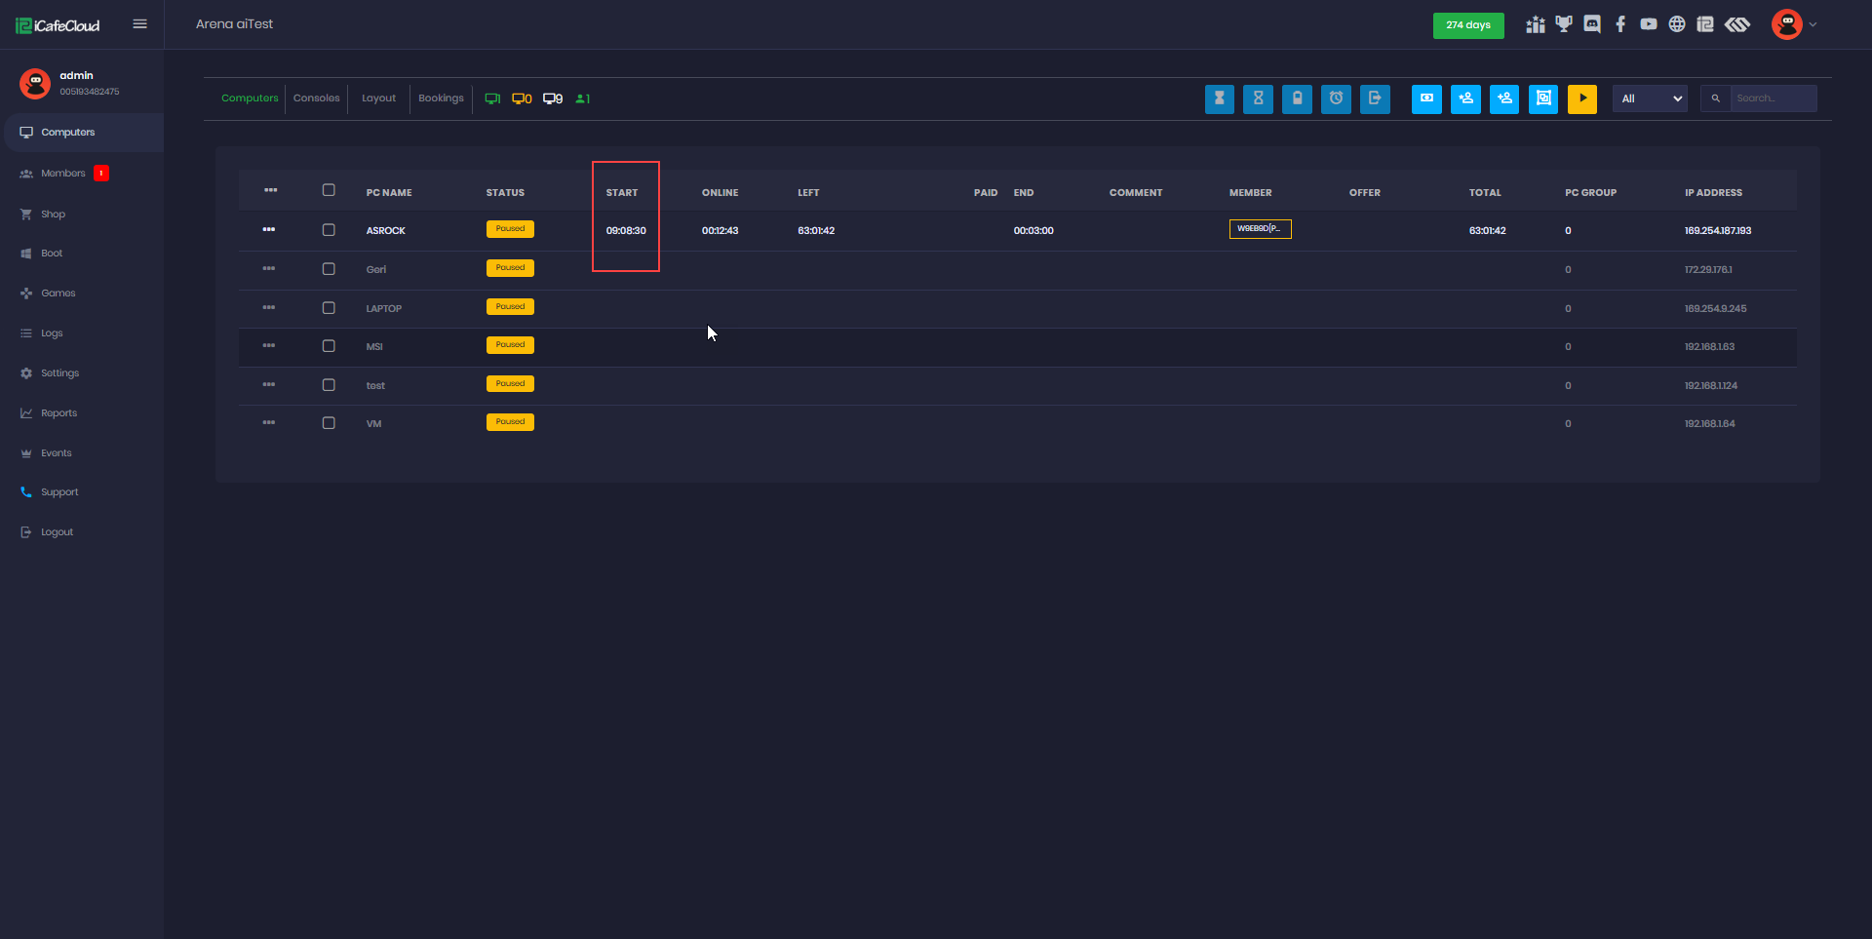
Task: Open the trophy icon in top bar
Action: pos(1564,24)
